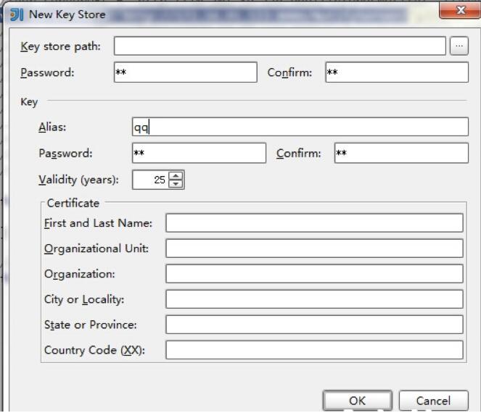This screenshot has height=413, width=481.
Task: Click the City or Locality field
Action: pyautogui.click(x=313, y=299)
